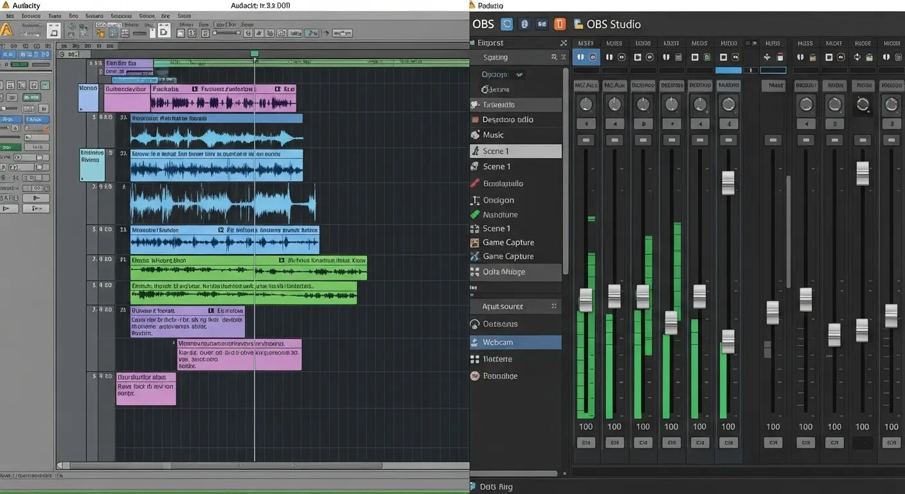
Task: Click the Morise blue track label in Audacity
Action: (88, 98)
